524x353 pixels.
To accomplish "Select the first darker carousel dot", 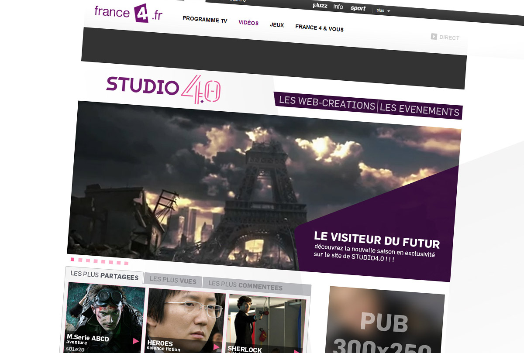I will click(73, 259).
